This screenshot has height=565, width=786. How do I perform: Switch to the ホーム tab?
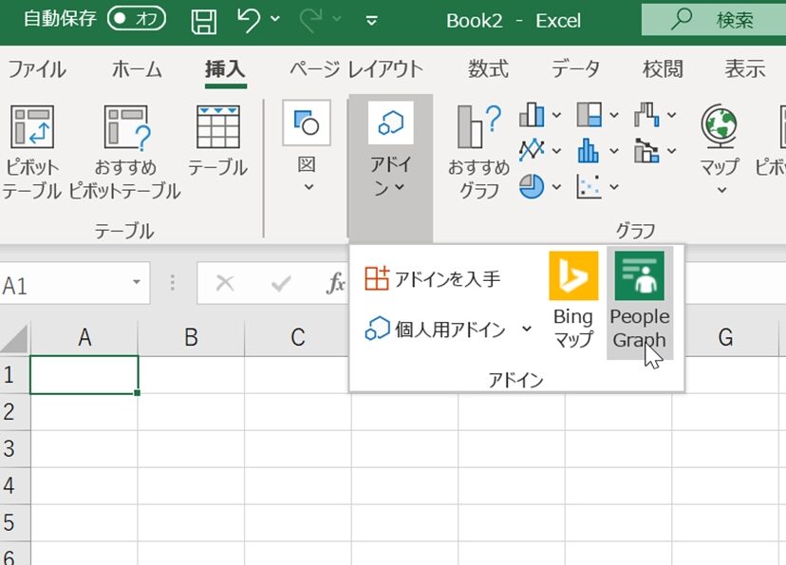(137, 68)
